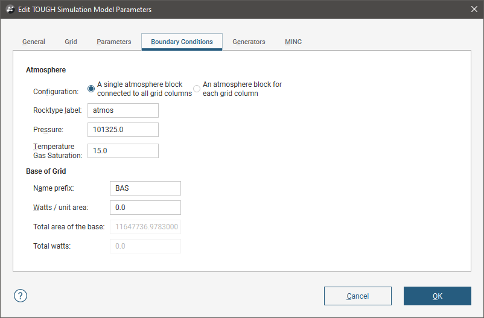Focus the Pressure input field

point(123,130)
